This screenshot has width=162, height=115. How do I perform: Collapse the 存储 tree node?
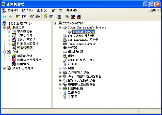(4, 52)
